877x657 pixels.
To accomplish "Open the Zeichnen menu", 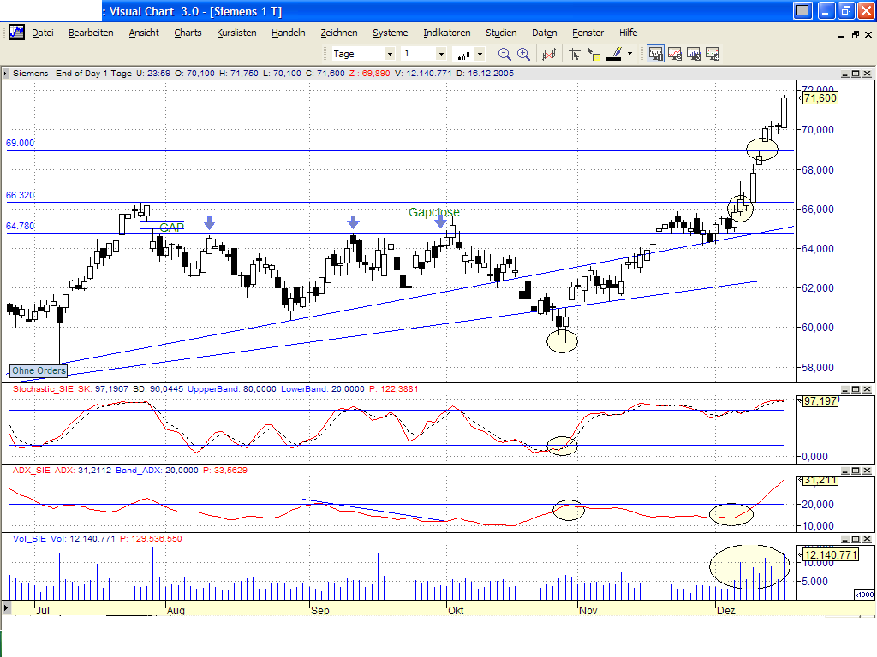I will 339,33.
